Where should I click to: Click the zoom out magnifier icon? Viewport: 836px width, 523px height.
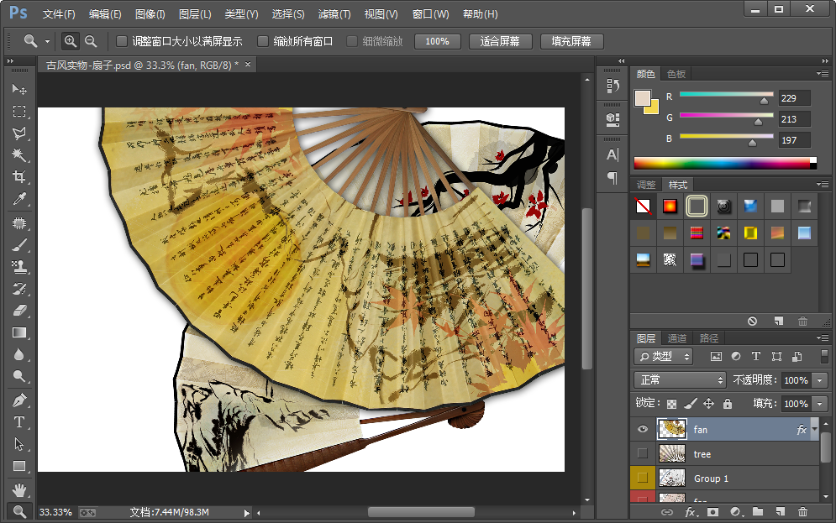pos(91,41)
